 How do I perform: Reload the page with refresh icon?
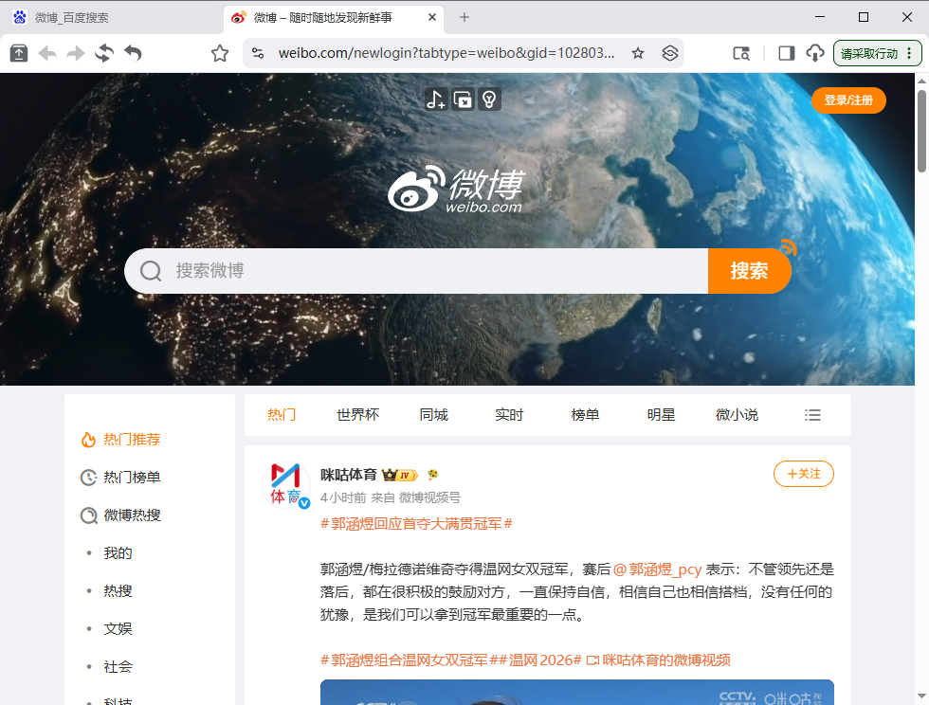[x=104, y=53]
